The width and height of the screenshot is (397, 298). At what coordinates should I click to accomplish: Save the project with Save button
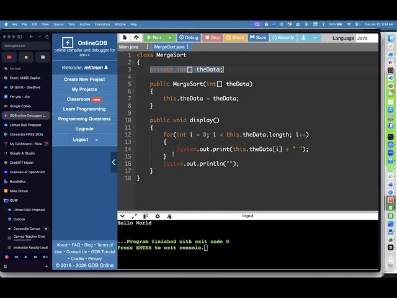(258, 37)
